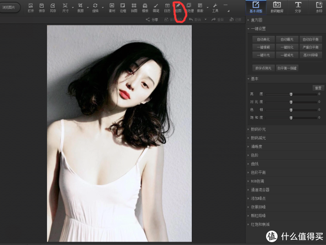The image size is (326, 245).
Task: Open the 素材 (Materials) icon
Action: coord(112,7)
